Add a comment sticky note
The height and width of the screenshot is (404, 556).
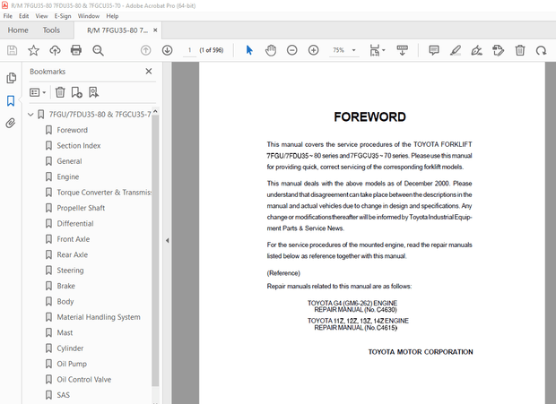[x=434, y=50]
